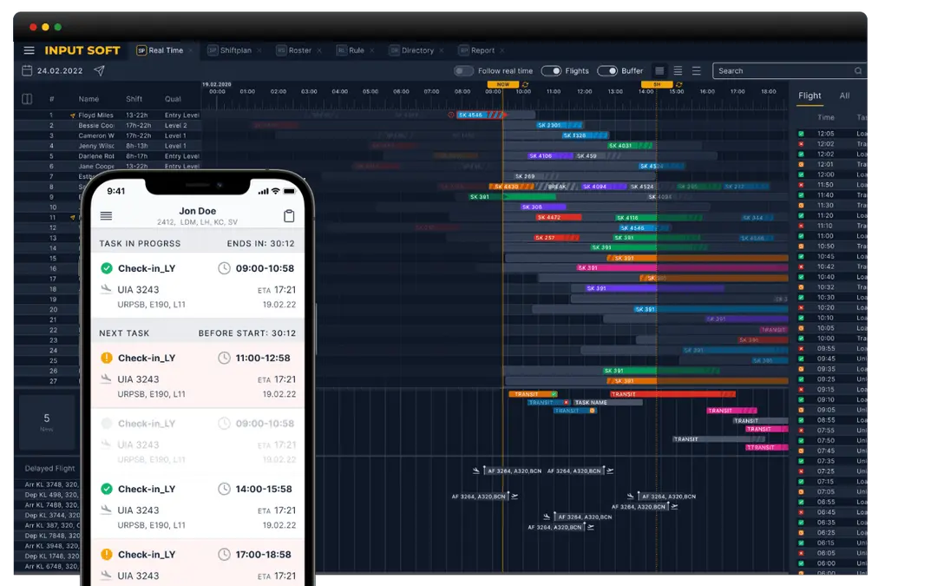Image resolution: width=937 pixels, height=586 pixels.
Task: Click the refresh icon beside the NOW marker
Action: click(x=523, y=84)
